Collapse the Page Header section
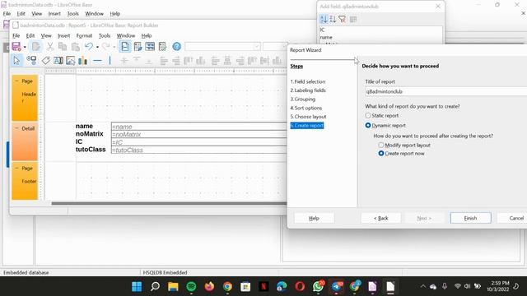The image size is (527, 296). (16, 81)
